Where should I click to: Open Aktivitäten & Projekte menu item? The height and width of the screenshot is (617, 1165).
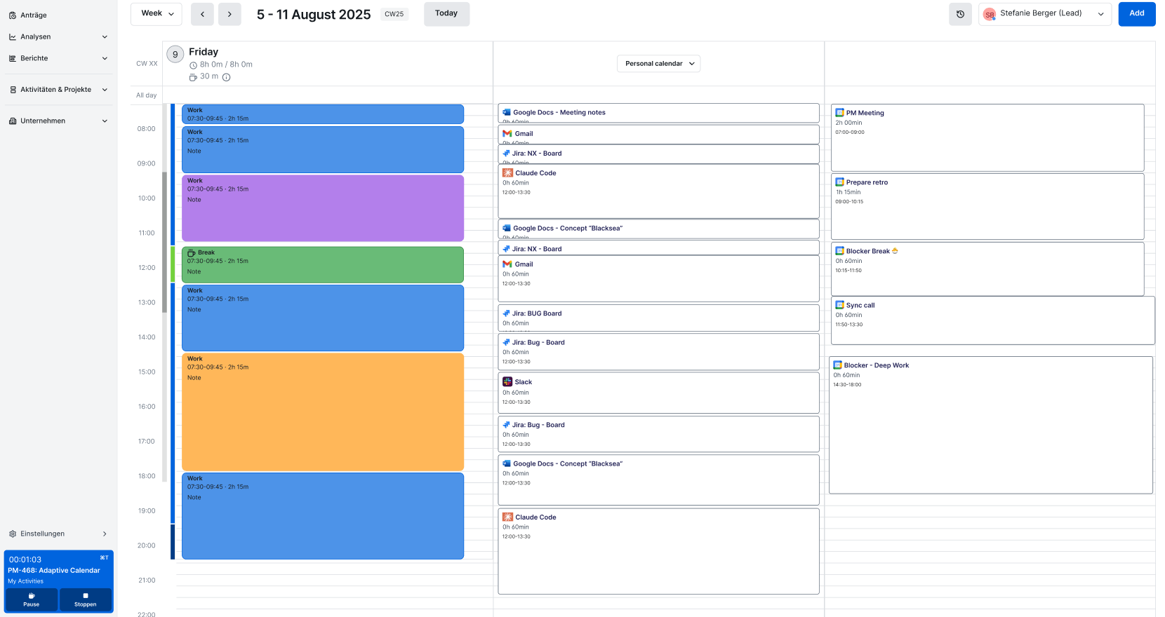(x=58, y=90)
